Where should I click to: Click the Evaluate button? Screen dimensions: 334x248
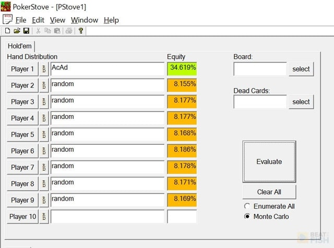[269, 162]
